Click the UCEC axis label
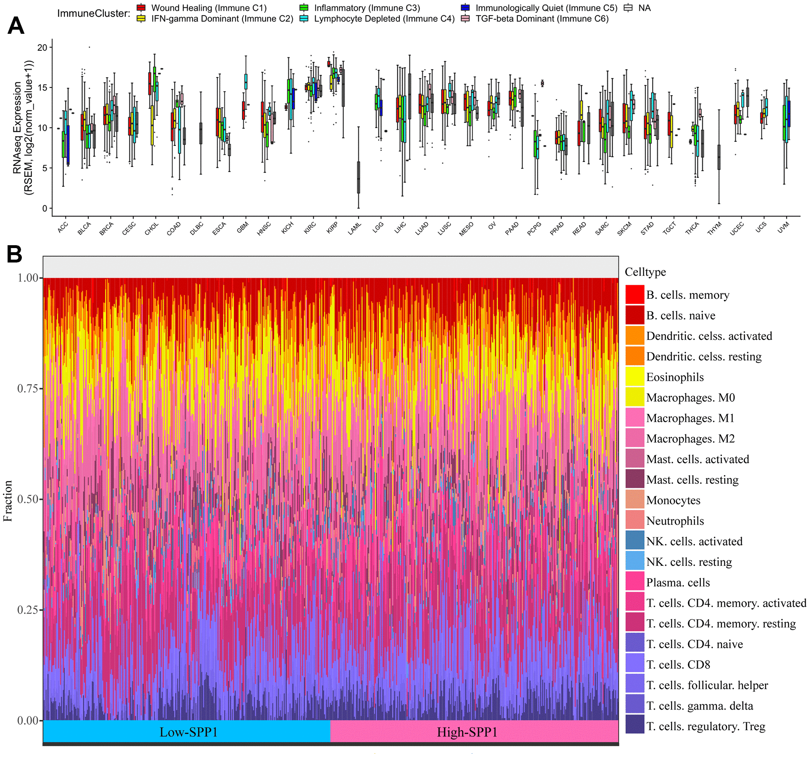810x757 pixels. click(x=737, y=228)
